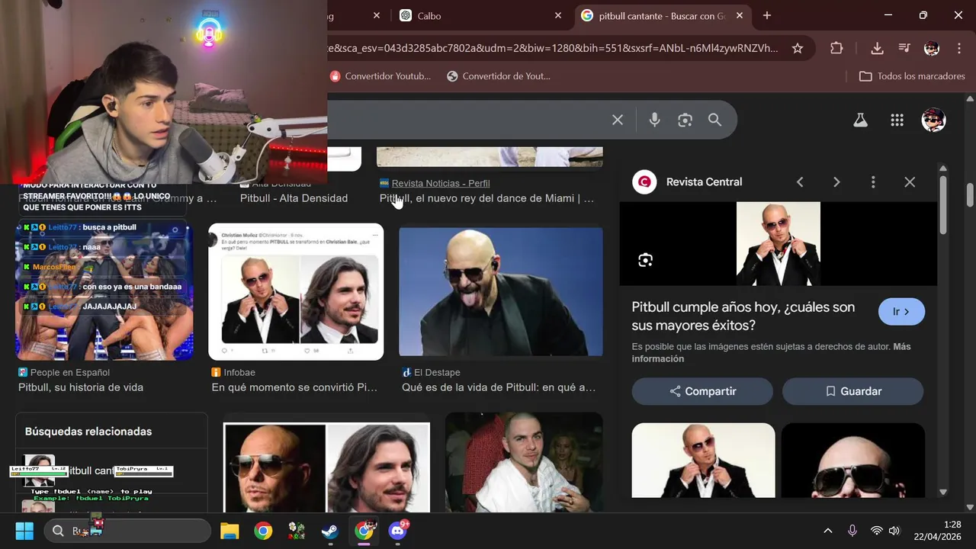The width and height of the screenshot is (976, 549).
Task: Open the Windows Start menu
Action: [24, 531]
